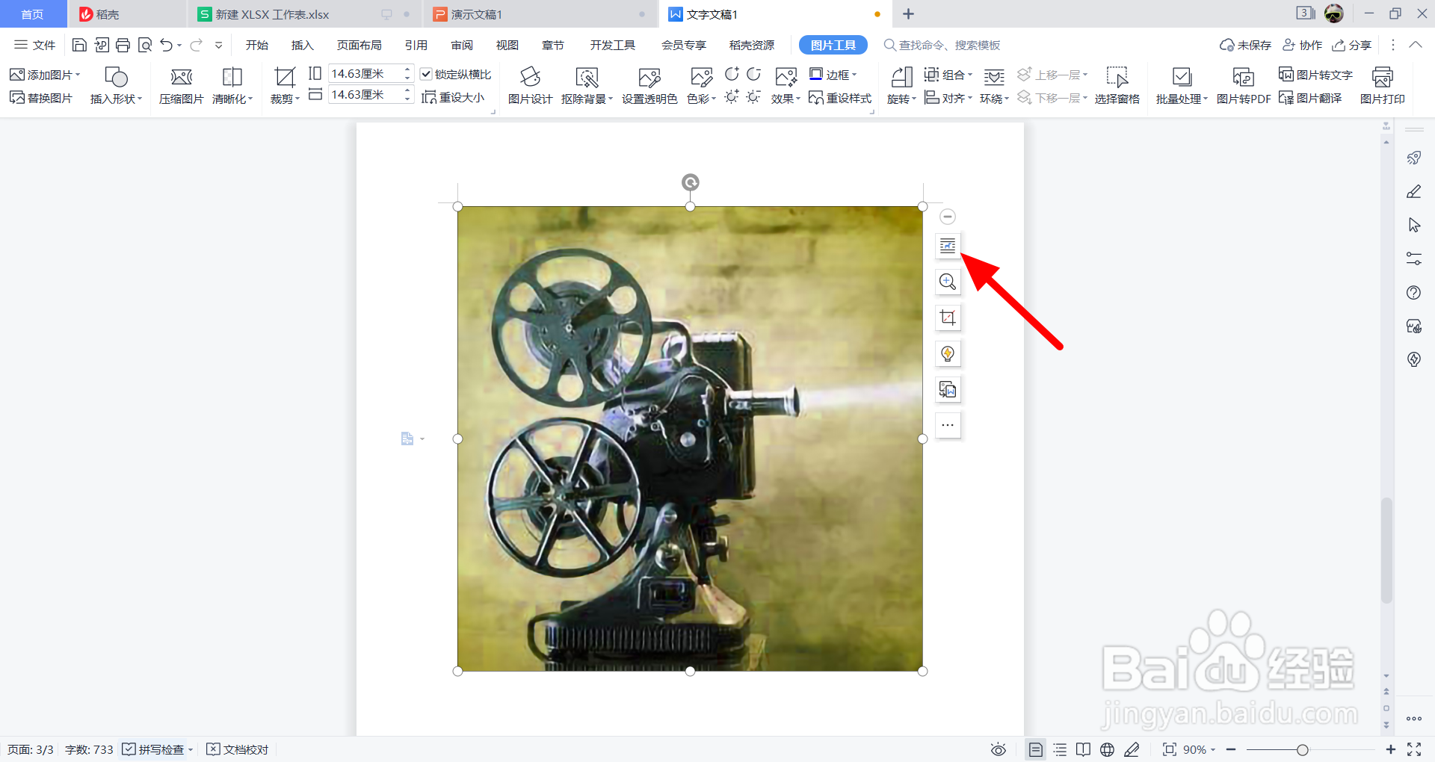Click 未保存 unsaved cloud button
The image size is (1435, 762).
(1245, 46)
